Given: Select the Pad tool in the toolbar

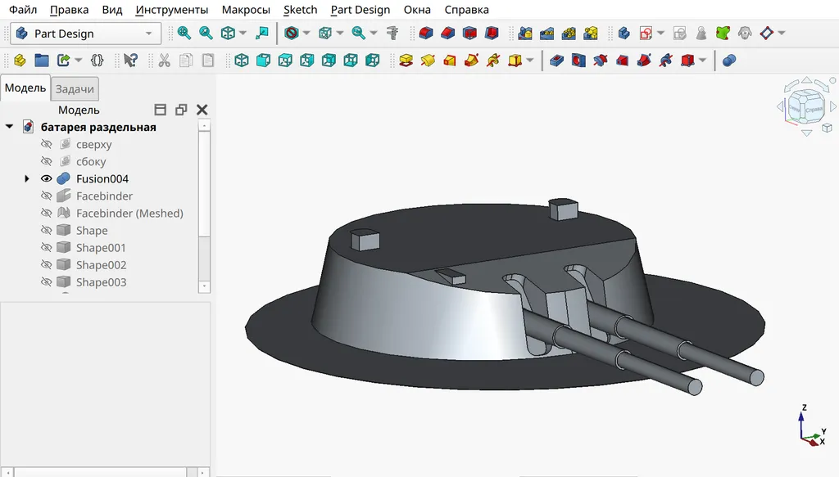Looking at the screenshot, I should [406, 61].
